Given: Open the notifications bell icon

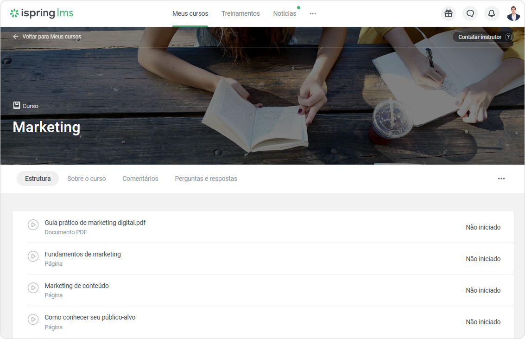Looking at the screenshot, I should 492,13.
